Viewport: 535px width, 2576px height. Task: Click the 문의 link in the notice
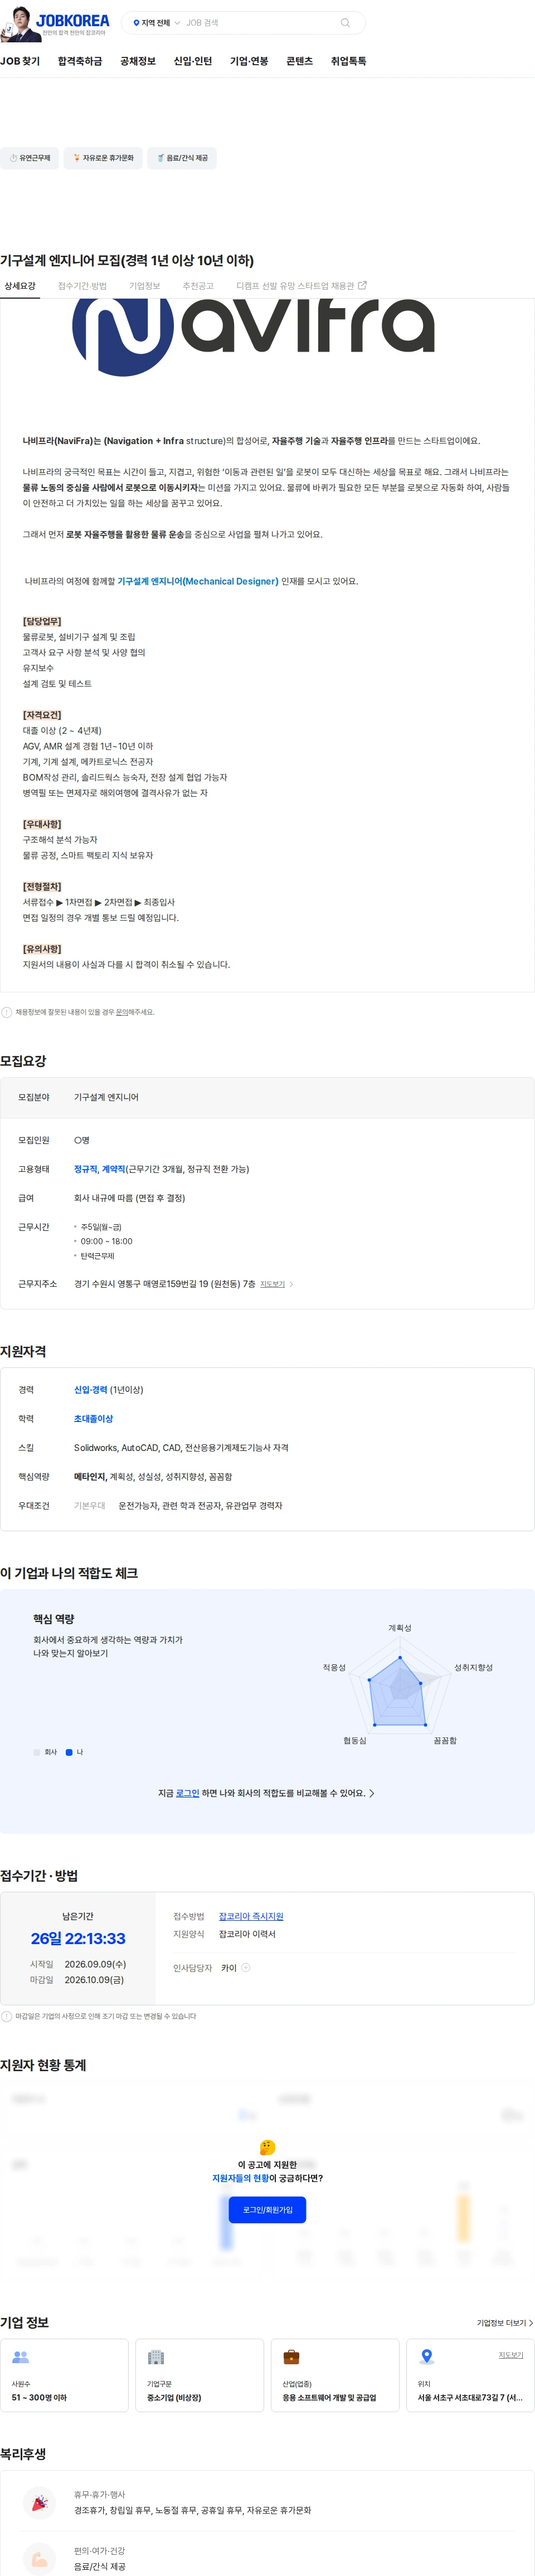[x=122, y=1012]
